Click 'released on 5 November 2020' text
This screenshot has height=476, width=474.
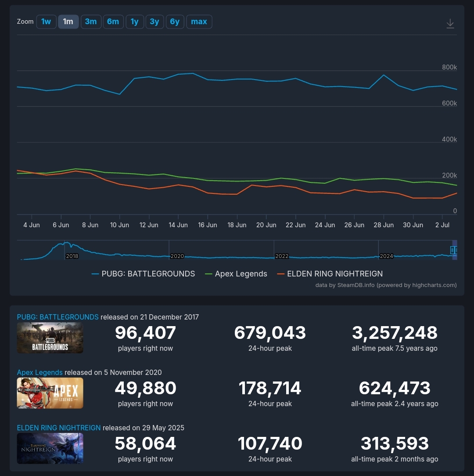point(113,372)
